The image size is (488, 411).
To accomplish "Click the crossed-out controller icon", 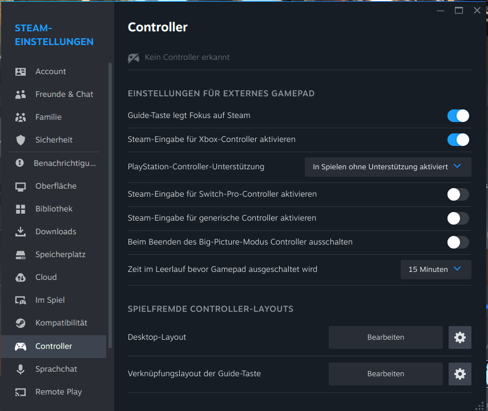I will [x=134, y=58].
